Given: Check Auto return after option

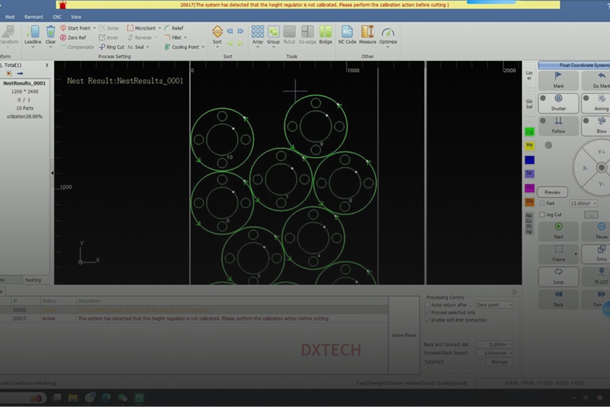Looking at the screenshot, I should coord(427,305).
